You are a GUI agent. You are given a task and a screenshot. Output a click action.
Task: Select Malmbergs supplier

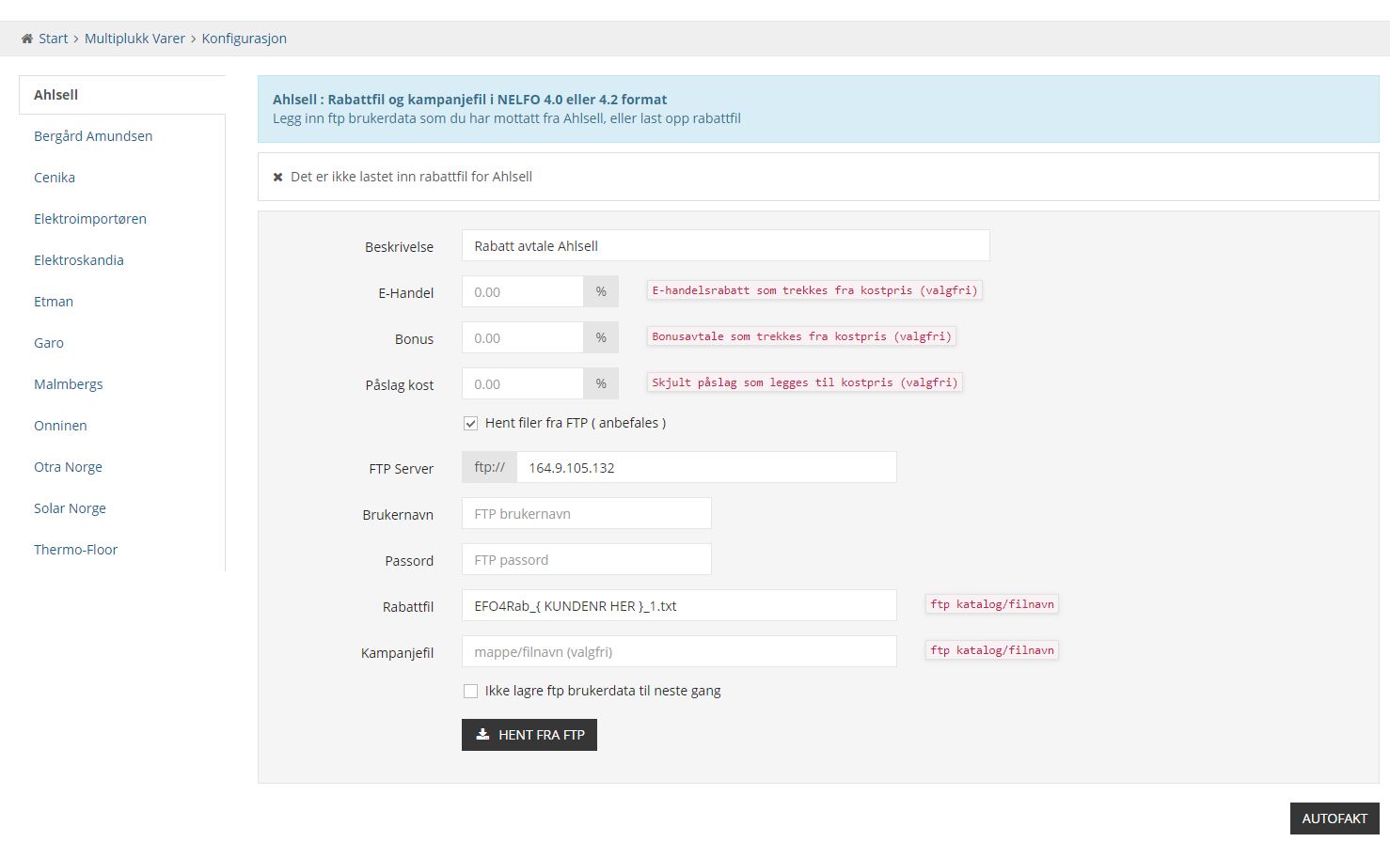(x=69, y=384)
